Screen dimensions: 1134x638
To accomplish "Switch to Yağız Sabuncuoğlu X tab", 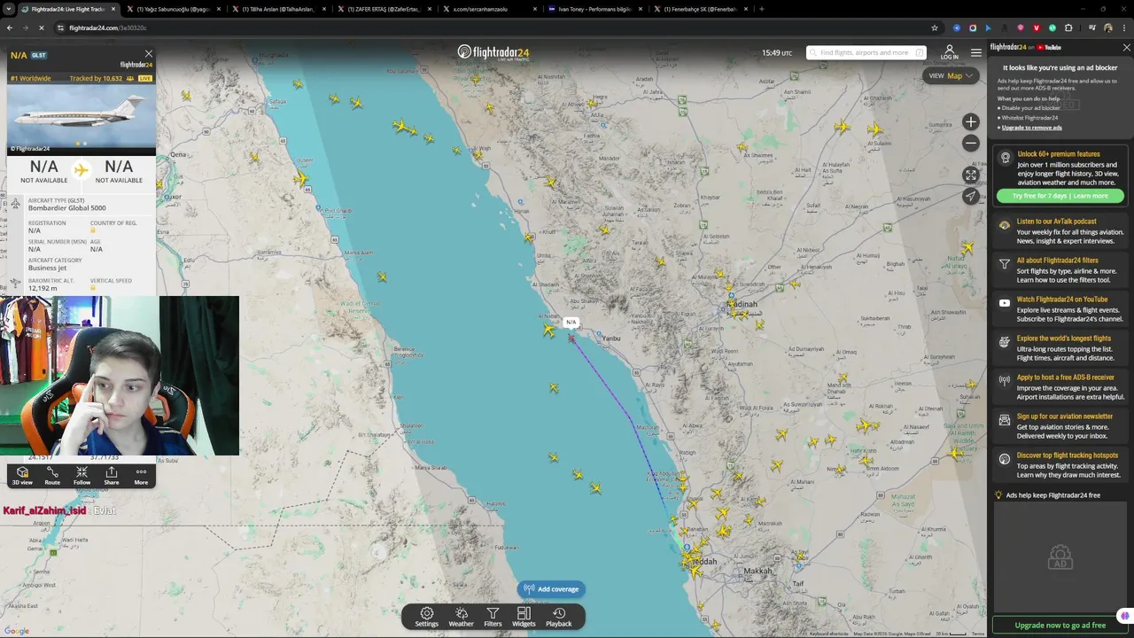I will pyautogui.click(x=173, y=9).
